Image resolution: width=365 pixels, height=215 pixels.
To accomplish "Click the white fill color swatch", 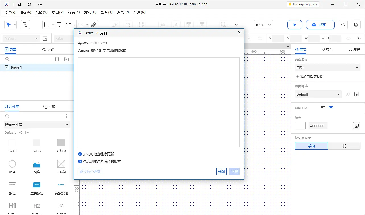I will (300, 125).
